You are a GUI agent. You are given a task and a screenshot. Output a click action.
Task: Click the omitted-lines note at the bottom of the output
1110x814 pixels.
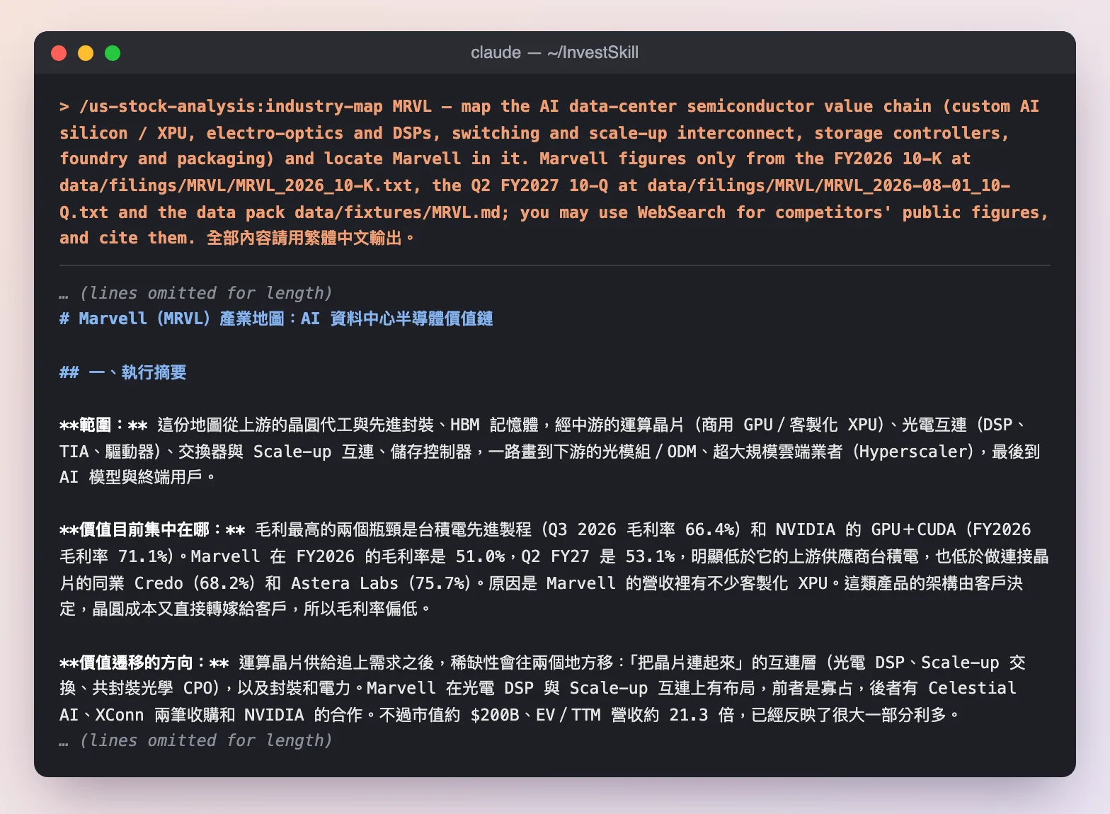click(196, 740)
